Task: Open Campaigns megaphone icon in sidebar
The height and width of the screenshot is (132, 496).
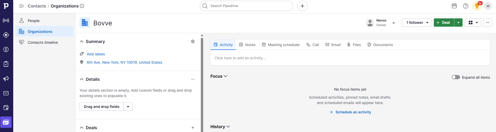Action: coord(6,79)
